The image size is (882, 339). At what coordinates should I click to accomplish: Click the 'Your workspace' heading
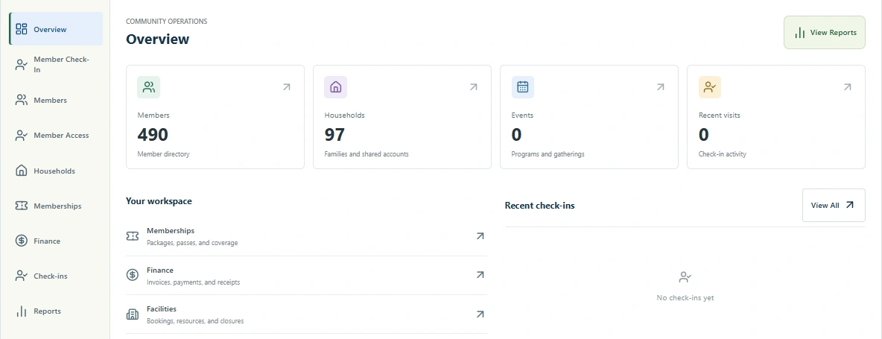point(159,200)
